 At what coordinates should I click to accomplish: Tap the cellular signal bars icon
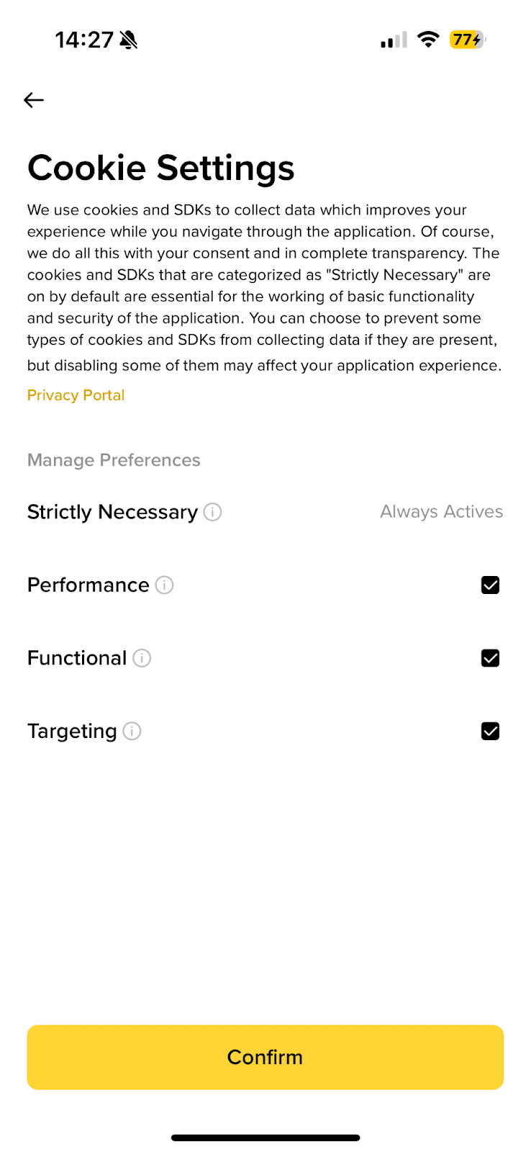click(x=394, y=40)
